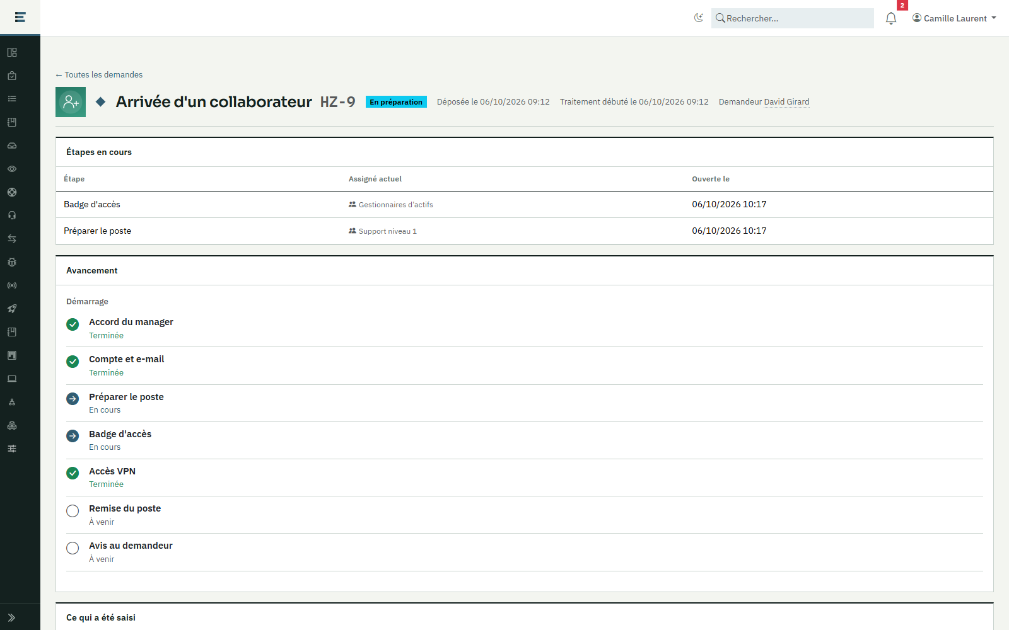Open the list sidebar icon
The height and width of the screenshot is (630, 1009).
click(x=12, y=99)
